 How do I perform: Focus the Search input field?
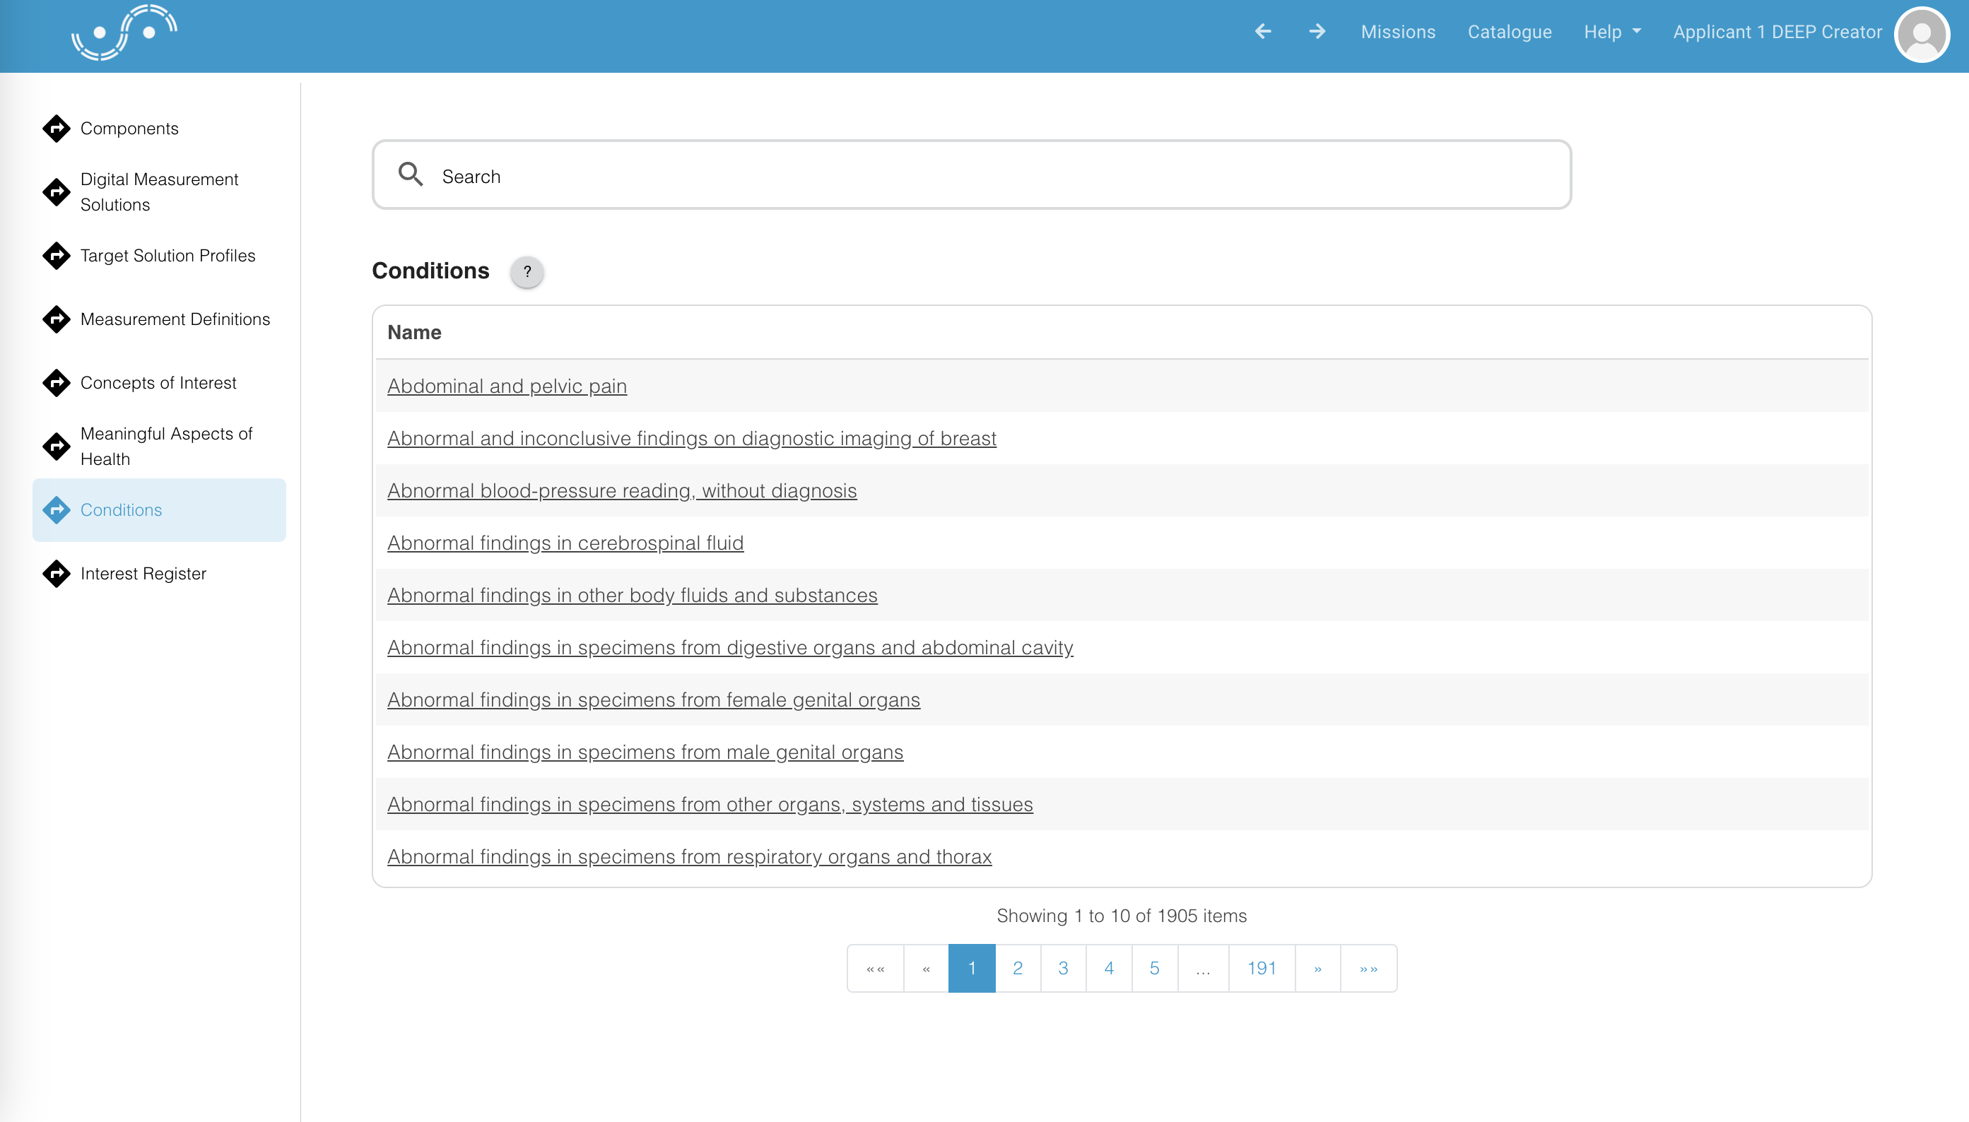(x=972, y=175)
